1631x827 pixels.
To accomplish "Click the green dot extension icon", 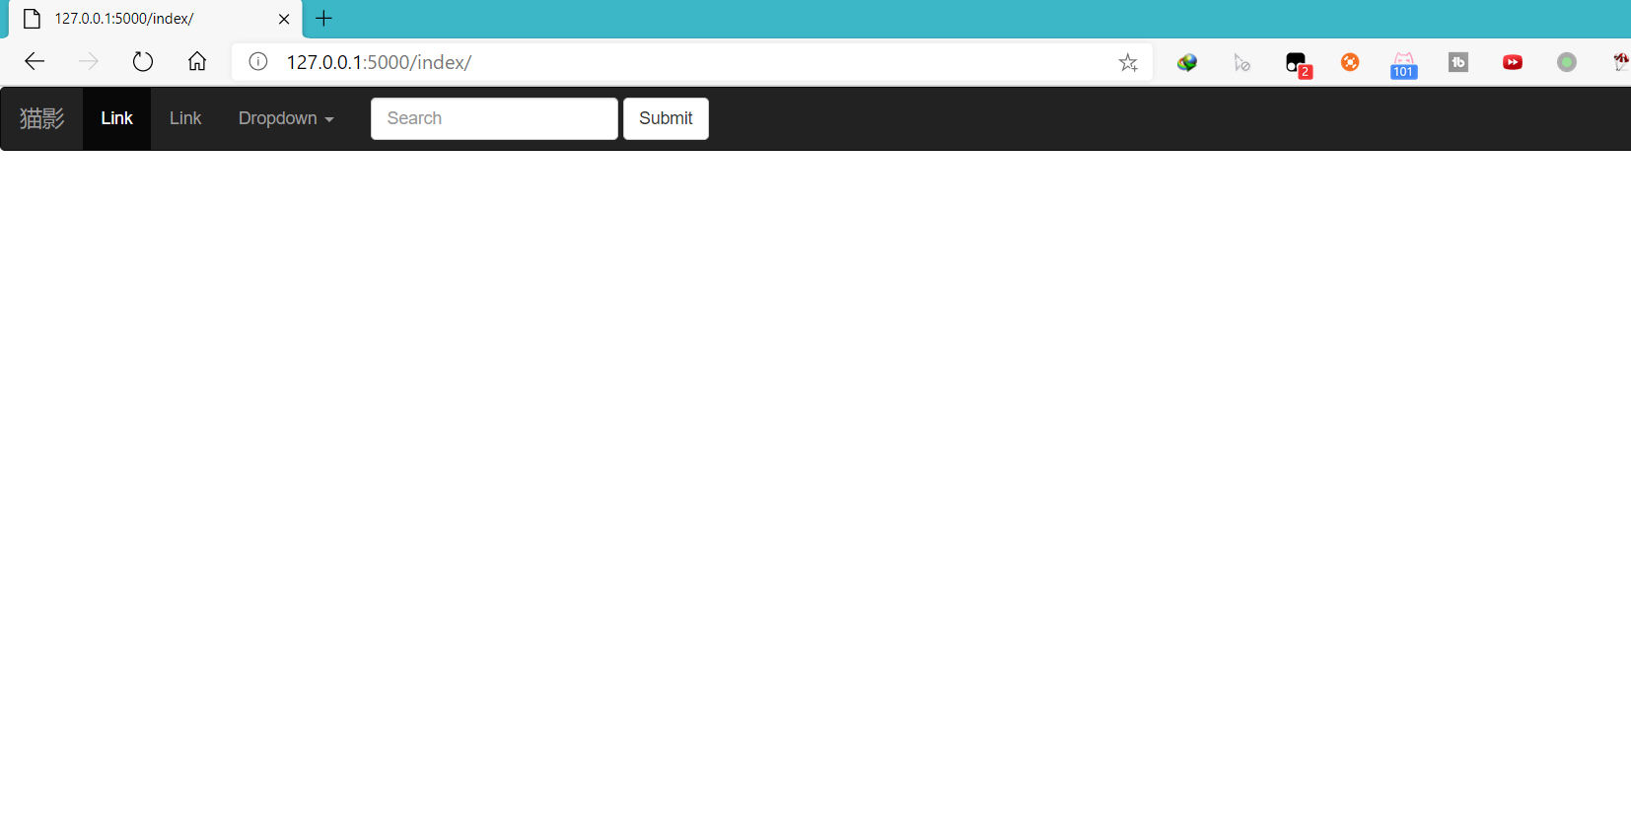I will 1567,62.
